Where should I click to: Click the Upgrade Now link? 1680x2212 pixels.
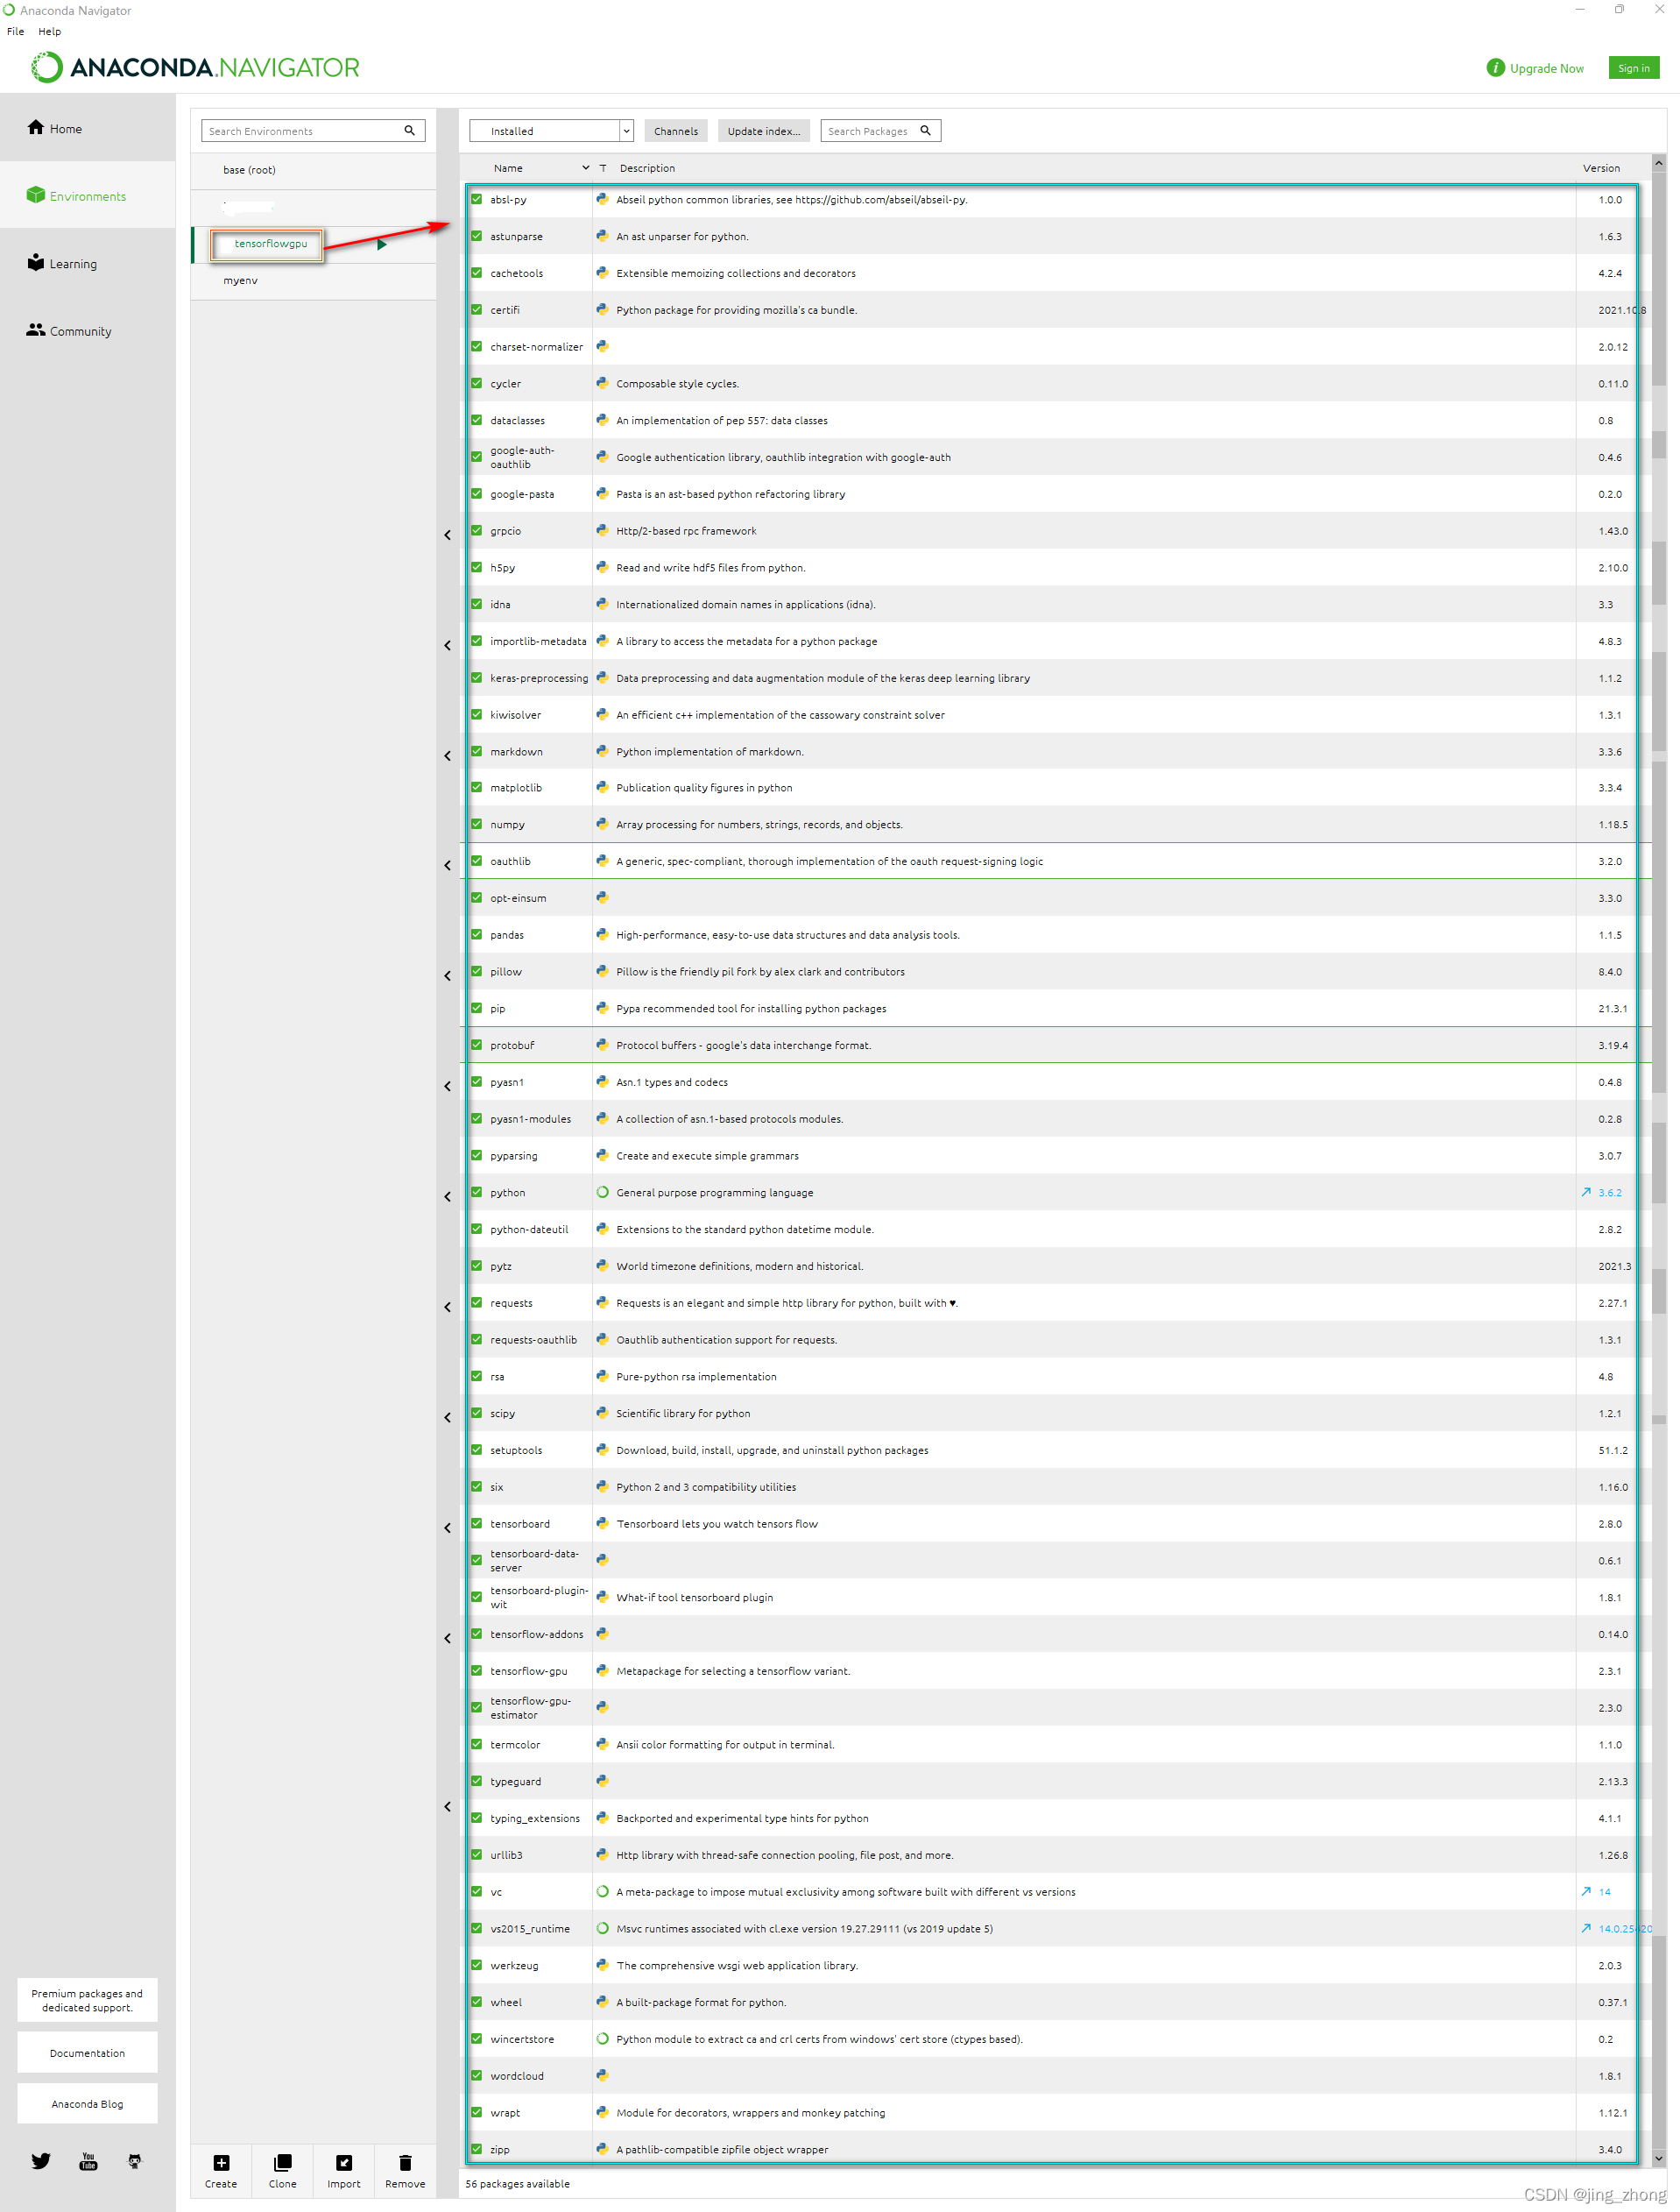pos(1546,68)
